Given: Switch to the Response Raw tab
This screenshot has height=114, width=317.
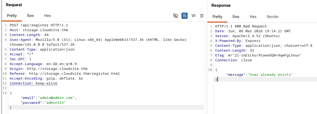Looking at the screenshot, I should point(236,17).
